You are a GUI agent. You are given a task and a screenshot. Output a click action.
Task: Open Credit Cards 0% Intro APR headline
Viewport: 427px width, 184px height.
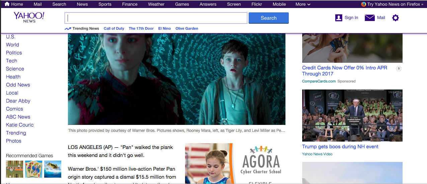pyautogui.click(x=345, y=71)
